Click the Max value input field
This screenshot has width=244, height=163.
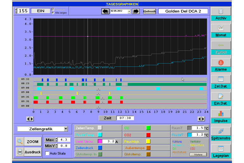click(64, 140)
